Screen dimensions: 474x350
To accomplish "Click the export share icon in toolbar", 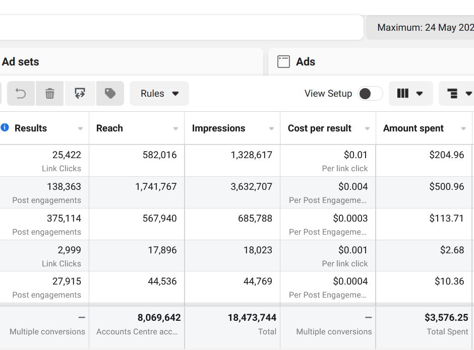I will (80, 94).
